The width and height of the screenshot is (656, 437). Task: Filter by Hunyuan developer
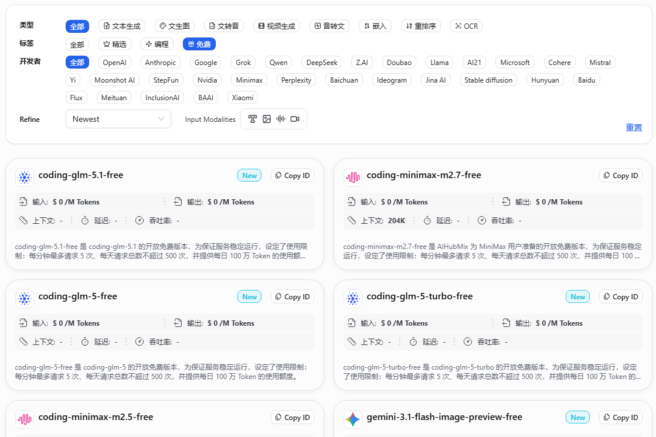point(545,80)
